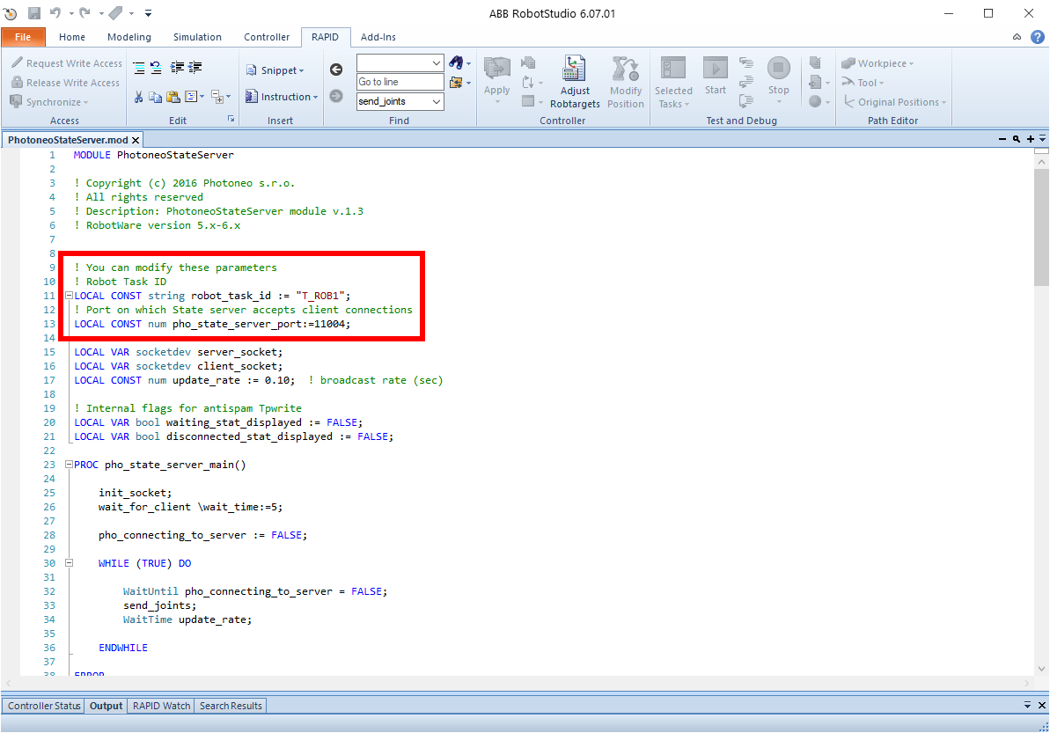Click the scroll-down arrow of the editor
Image resolution: width=1050 pixels, height=733 pixels.
pyautogui.click(x=1041, y=668)
